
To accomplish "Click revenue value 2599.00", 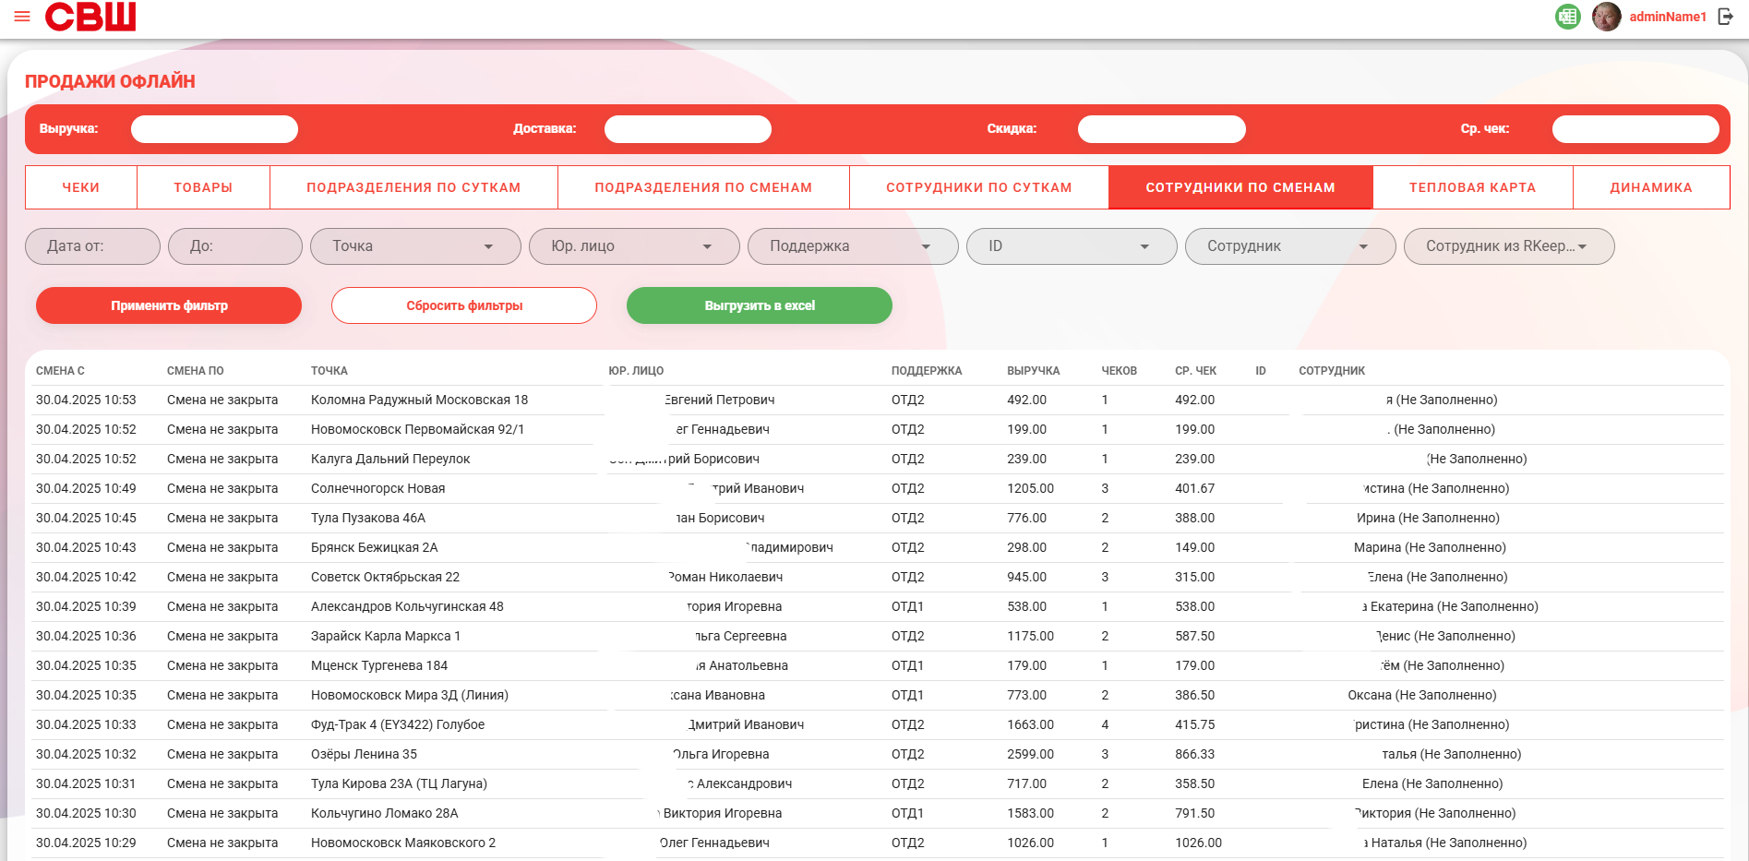I will [1030, 754].
